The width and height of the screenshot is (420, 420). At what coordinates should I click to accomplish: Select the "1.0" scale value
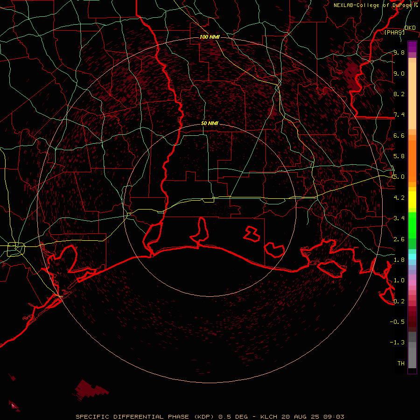pos(399,280)
